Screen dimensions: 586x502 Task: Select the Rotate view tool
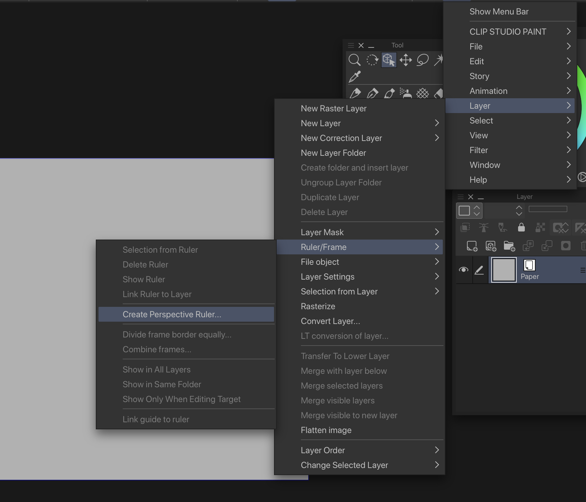[x=372, y=60]
